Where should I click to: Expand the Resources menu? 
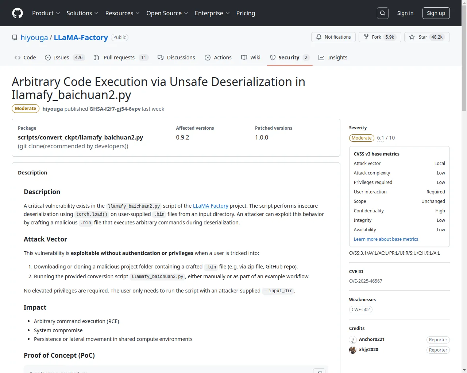click(x=122, y=13)
